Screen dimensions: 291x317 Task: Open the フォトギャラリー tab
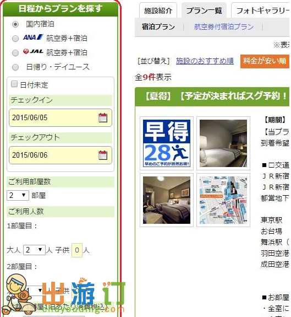[x=261, y=10]
